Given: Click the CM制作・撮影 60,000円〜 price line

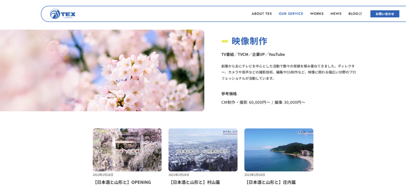Looking at the screenshot, I should pos(263,102).
